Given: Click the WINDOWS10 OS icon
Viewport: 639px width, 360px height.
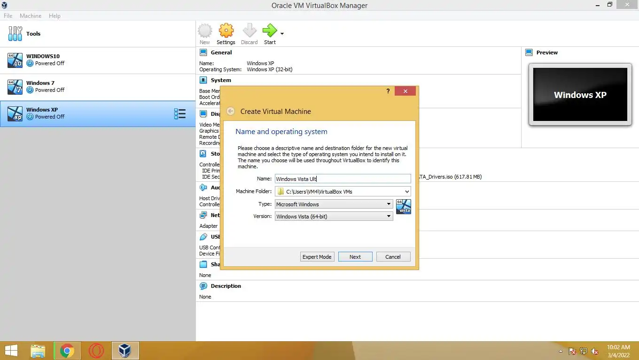Looking at the screenshot, I should pyautogui.click(x=15, y=60).
